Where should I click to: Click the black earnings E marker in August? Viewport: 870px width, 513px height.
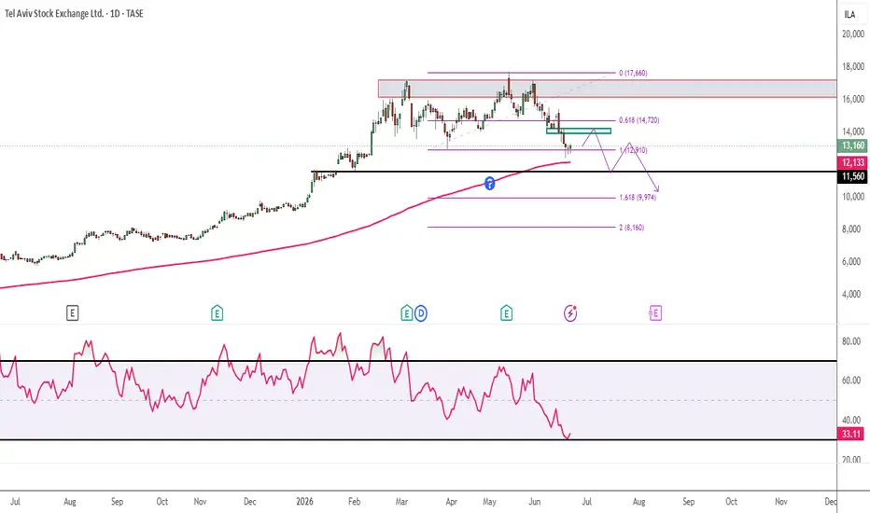coord(72,313)
